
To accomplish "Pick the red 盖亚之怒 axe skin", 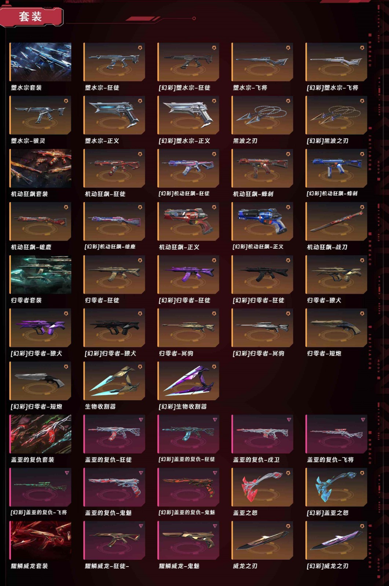I will pos(263,487).
